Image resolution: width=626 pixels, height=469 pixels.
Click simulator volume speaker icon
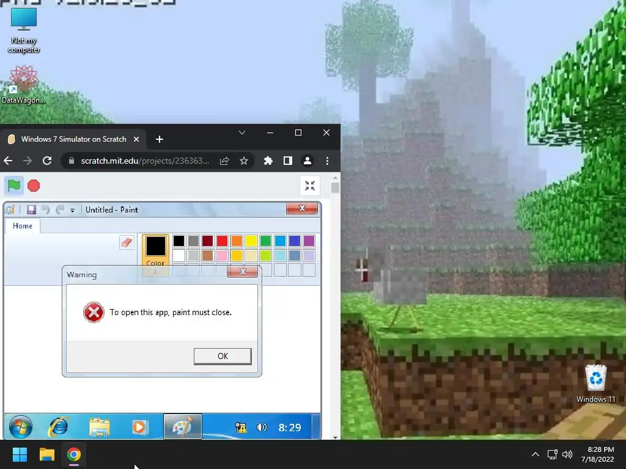tap(262, 427)
